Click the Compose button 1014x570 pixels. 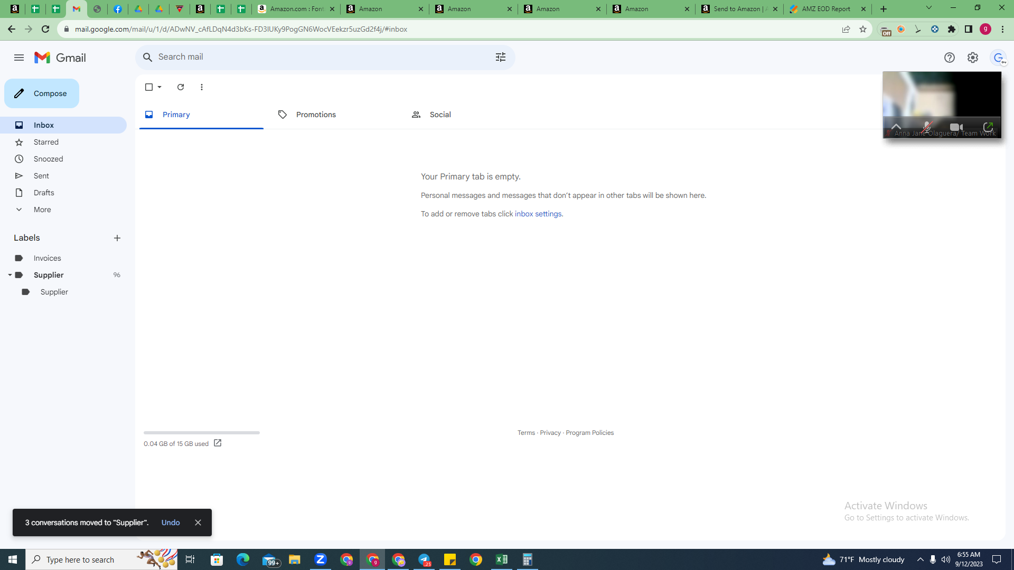(x=42, y=93)
